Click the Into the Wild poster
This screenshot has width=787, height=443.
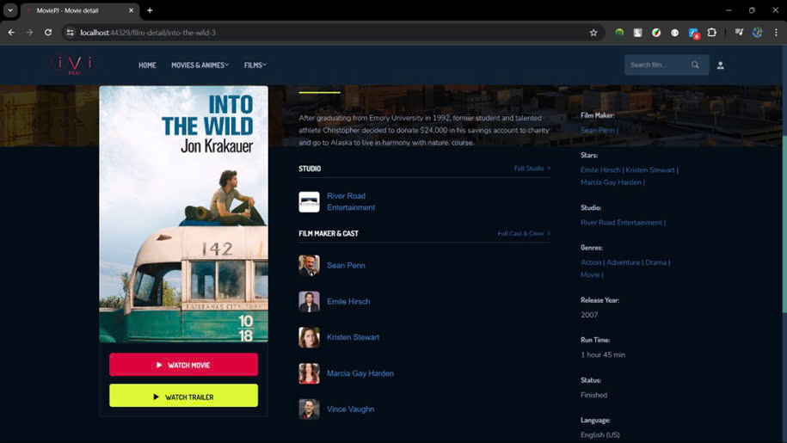tap(184, 214)
